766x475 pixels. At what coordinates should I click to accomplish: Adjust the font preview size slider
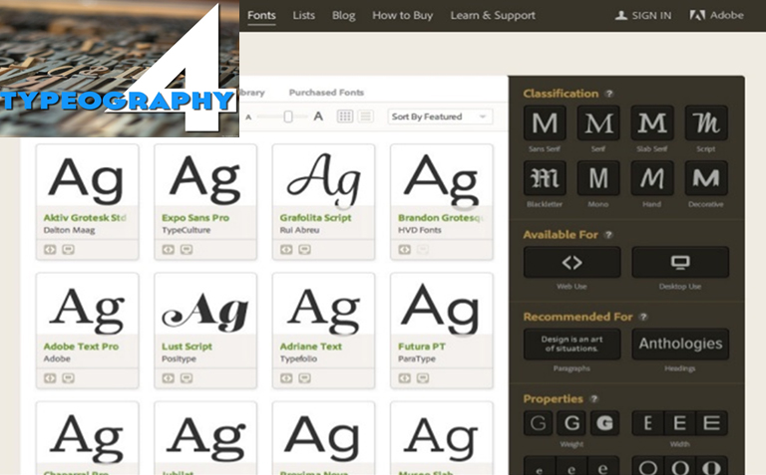pyautogui.click(x=288, y=117)
